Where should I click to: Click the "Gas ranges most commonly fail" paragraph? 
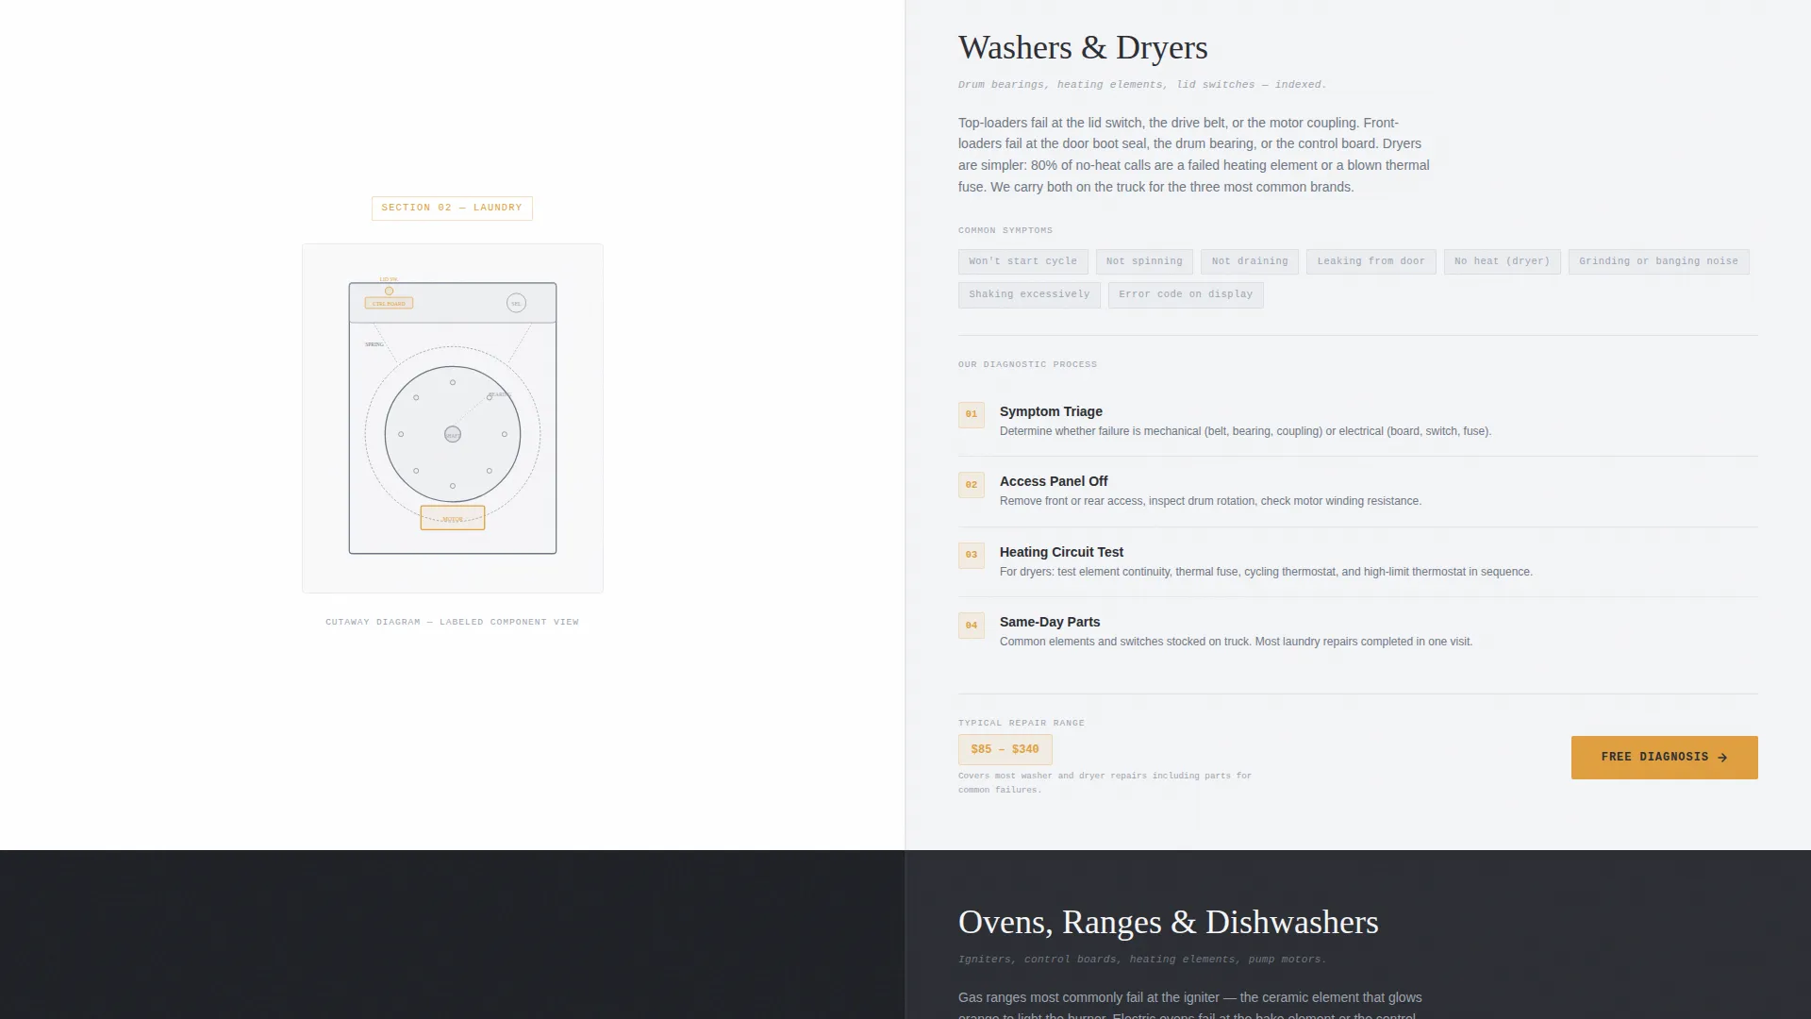tap(1190, 1006)
